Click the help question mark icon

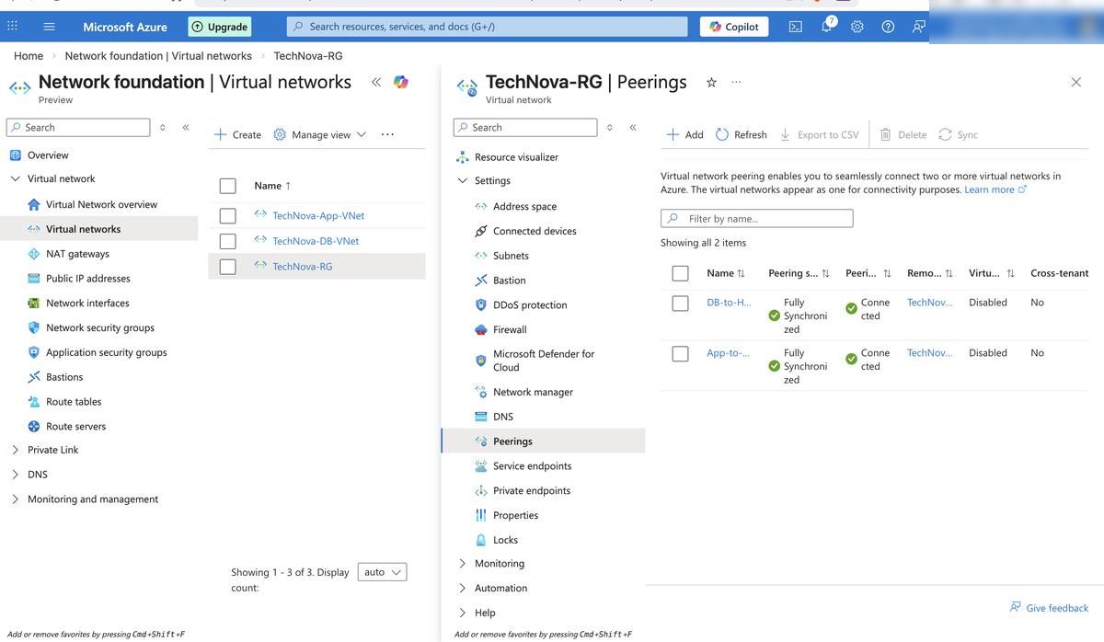click(x=888, y=27)
